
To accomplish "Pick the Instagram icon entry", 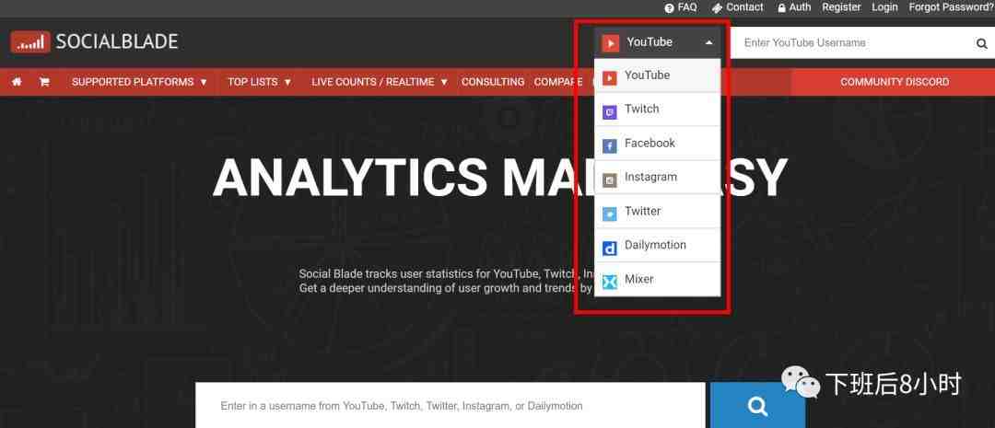I will click(x=609, y=180).
